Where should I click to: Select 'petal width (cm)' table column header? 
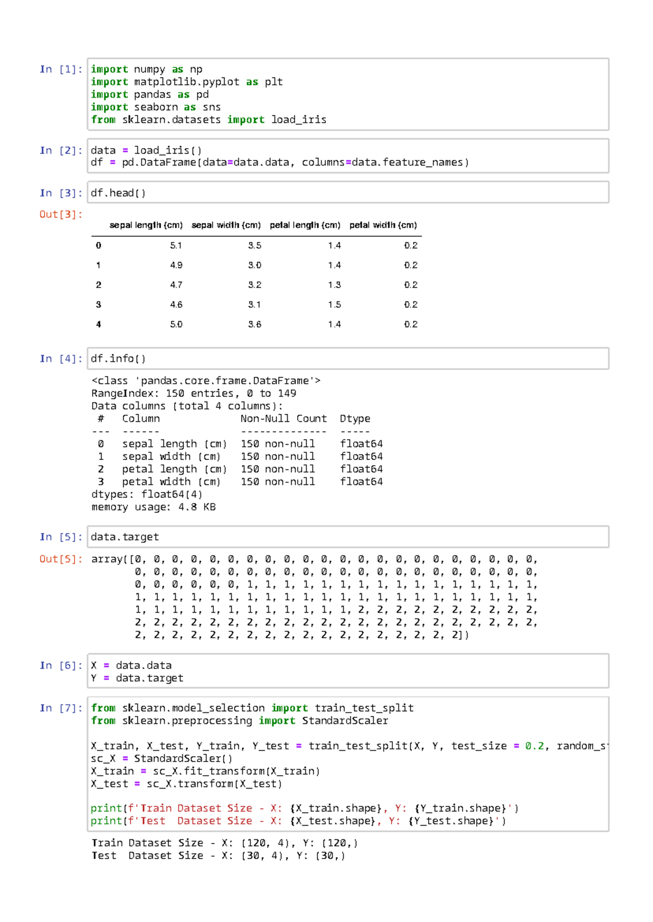coord(383,225)
